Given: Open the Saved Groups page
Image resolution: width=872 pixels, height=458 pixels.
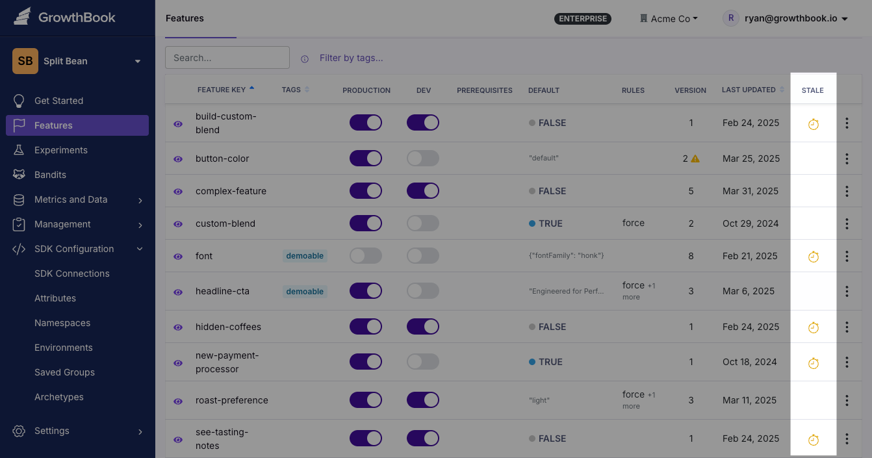Looking at the screenshot, I should 64,372.
